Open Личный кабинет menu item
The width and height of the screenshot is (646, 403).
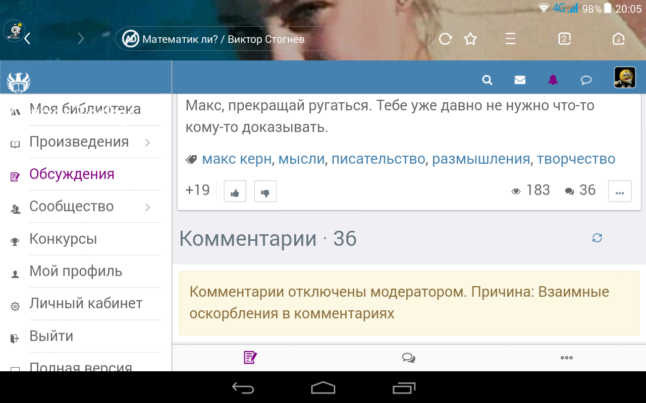pyautogui.click(x=86, y=304)
